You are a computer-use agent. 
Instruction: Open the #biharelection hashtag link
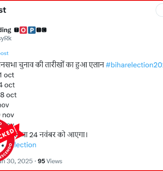pos(134,65)
